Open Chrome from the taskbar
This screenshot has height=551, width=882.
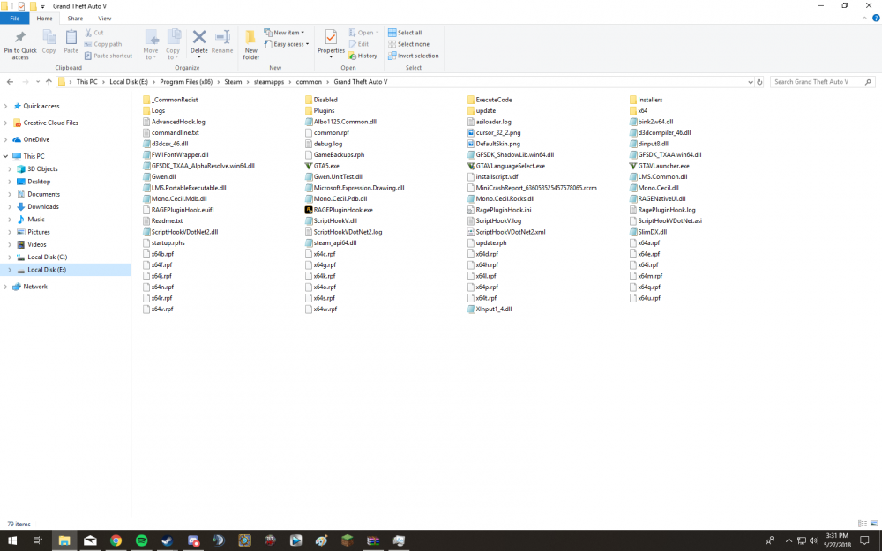click(x=116, y=540)
